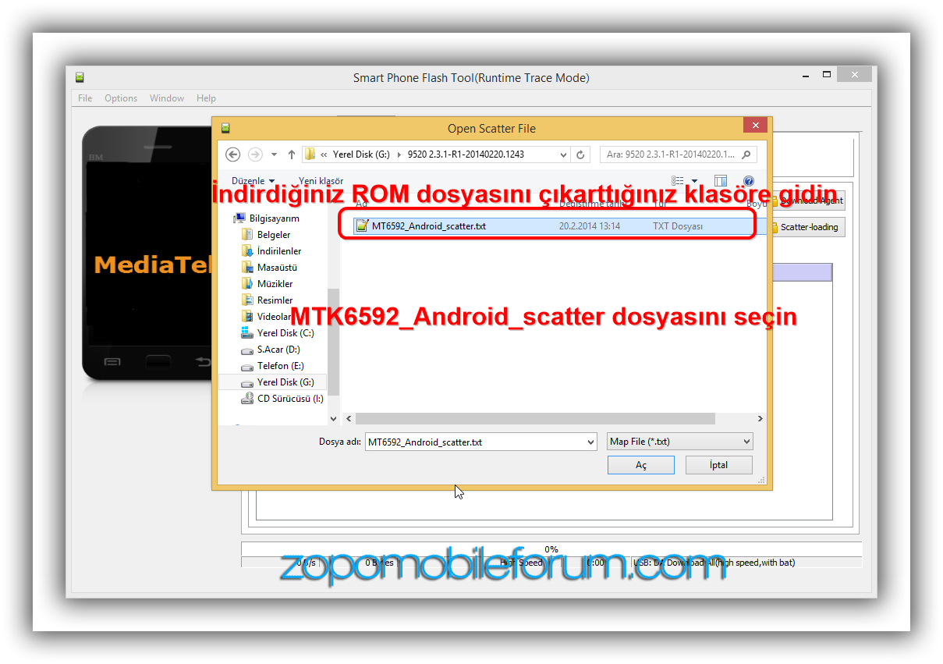Open the Window menu
The width and height of the screenshot is (943, 664).
[167, 98]
